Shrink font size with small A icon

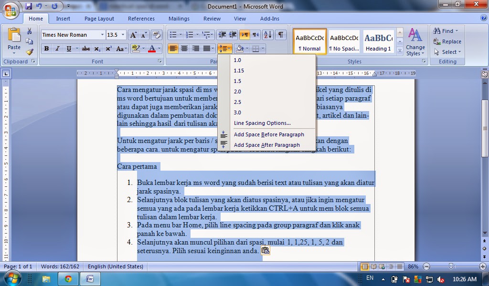pos(144,35)
